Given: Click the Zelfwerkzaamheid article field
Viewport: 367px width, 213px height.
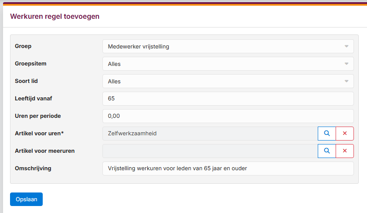Looking at the screenshot, I should [x=210, y=134].
